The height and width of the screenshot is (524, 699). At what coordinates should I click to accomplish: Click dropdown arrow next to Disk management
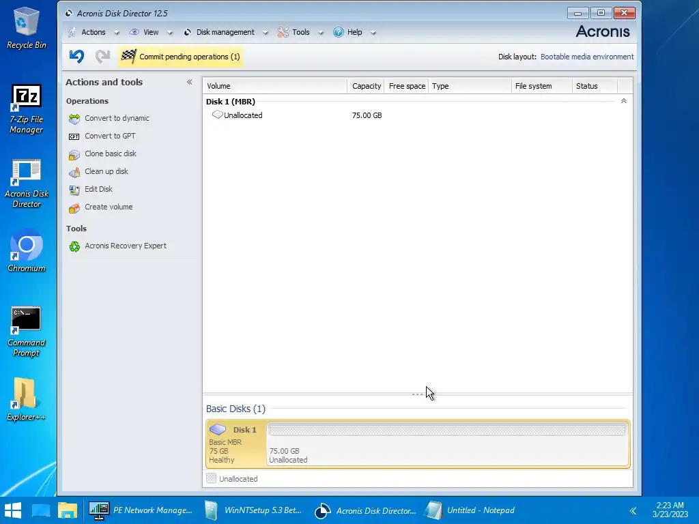[266, 33]
